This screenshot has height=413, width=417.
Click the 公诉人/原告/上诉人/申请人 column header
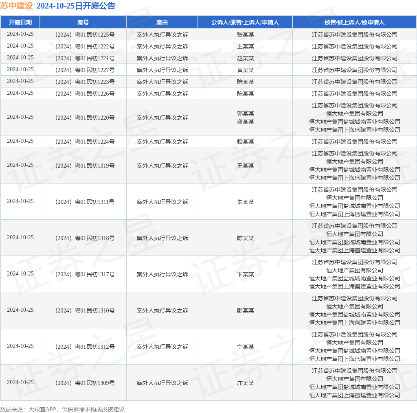click(x=245, y=22)
